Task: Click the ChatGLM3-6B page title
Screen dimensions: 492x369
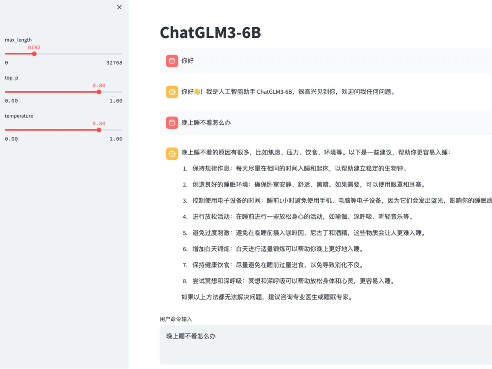Action: (210, 33)
